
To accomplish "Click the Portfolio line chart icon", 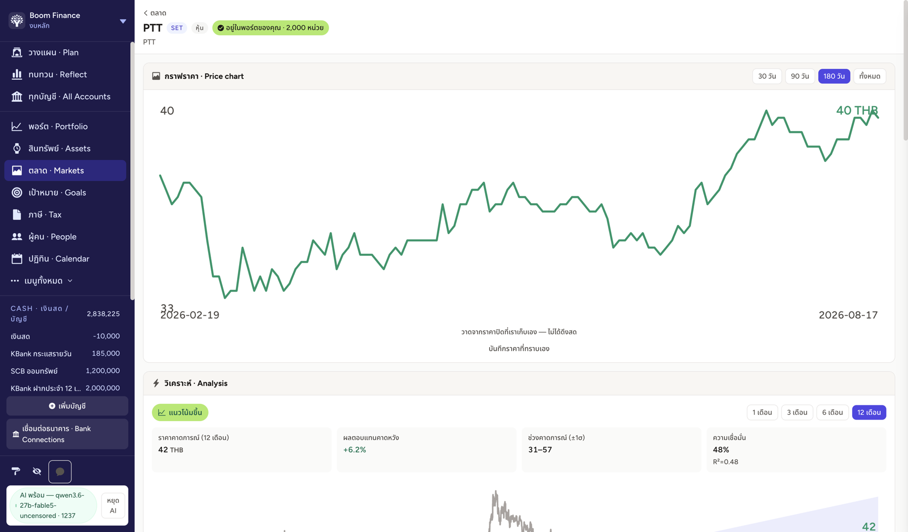I will [x=17, y=127].
